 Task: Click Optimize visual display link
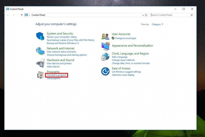123,75
